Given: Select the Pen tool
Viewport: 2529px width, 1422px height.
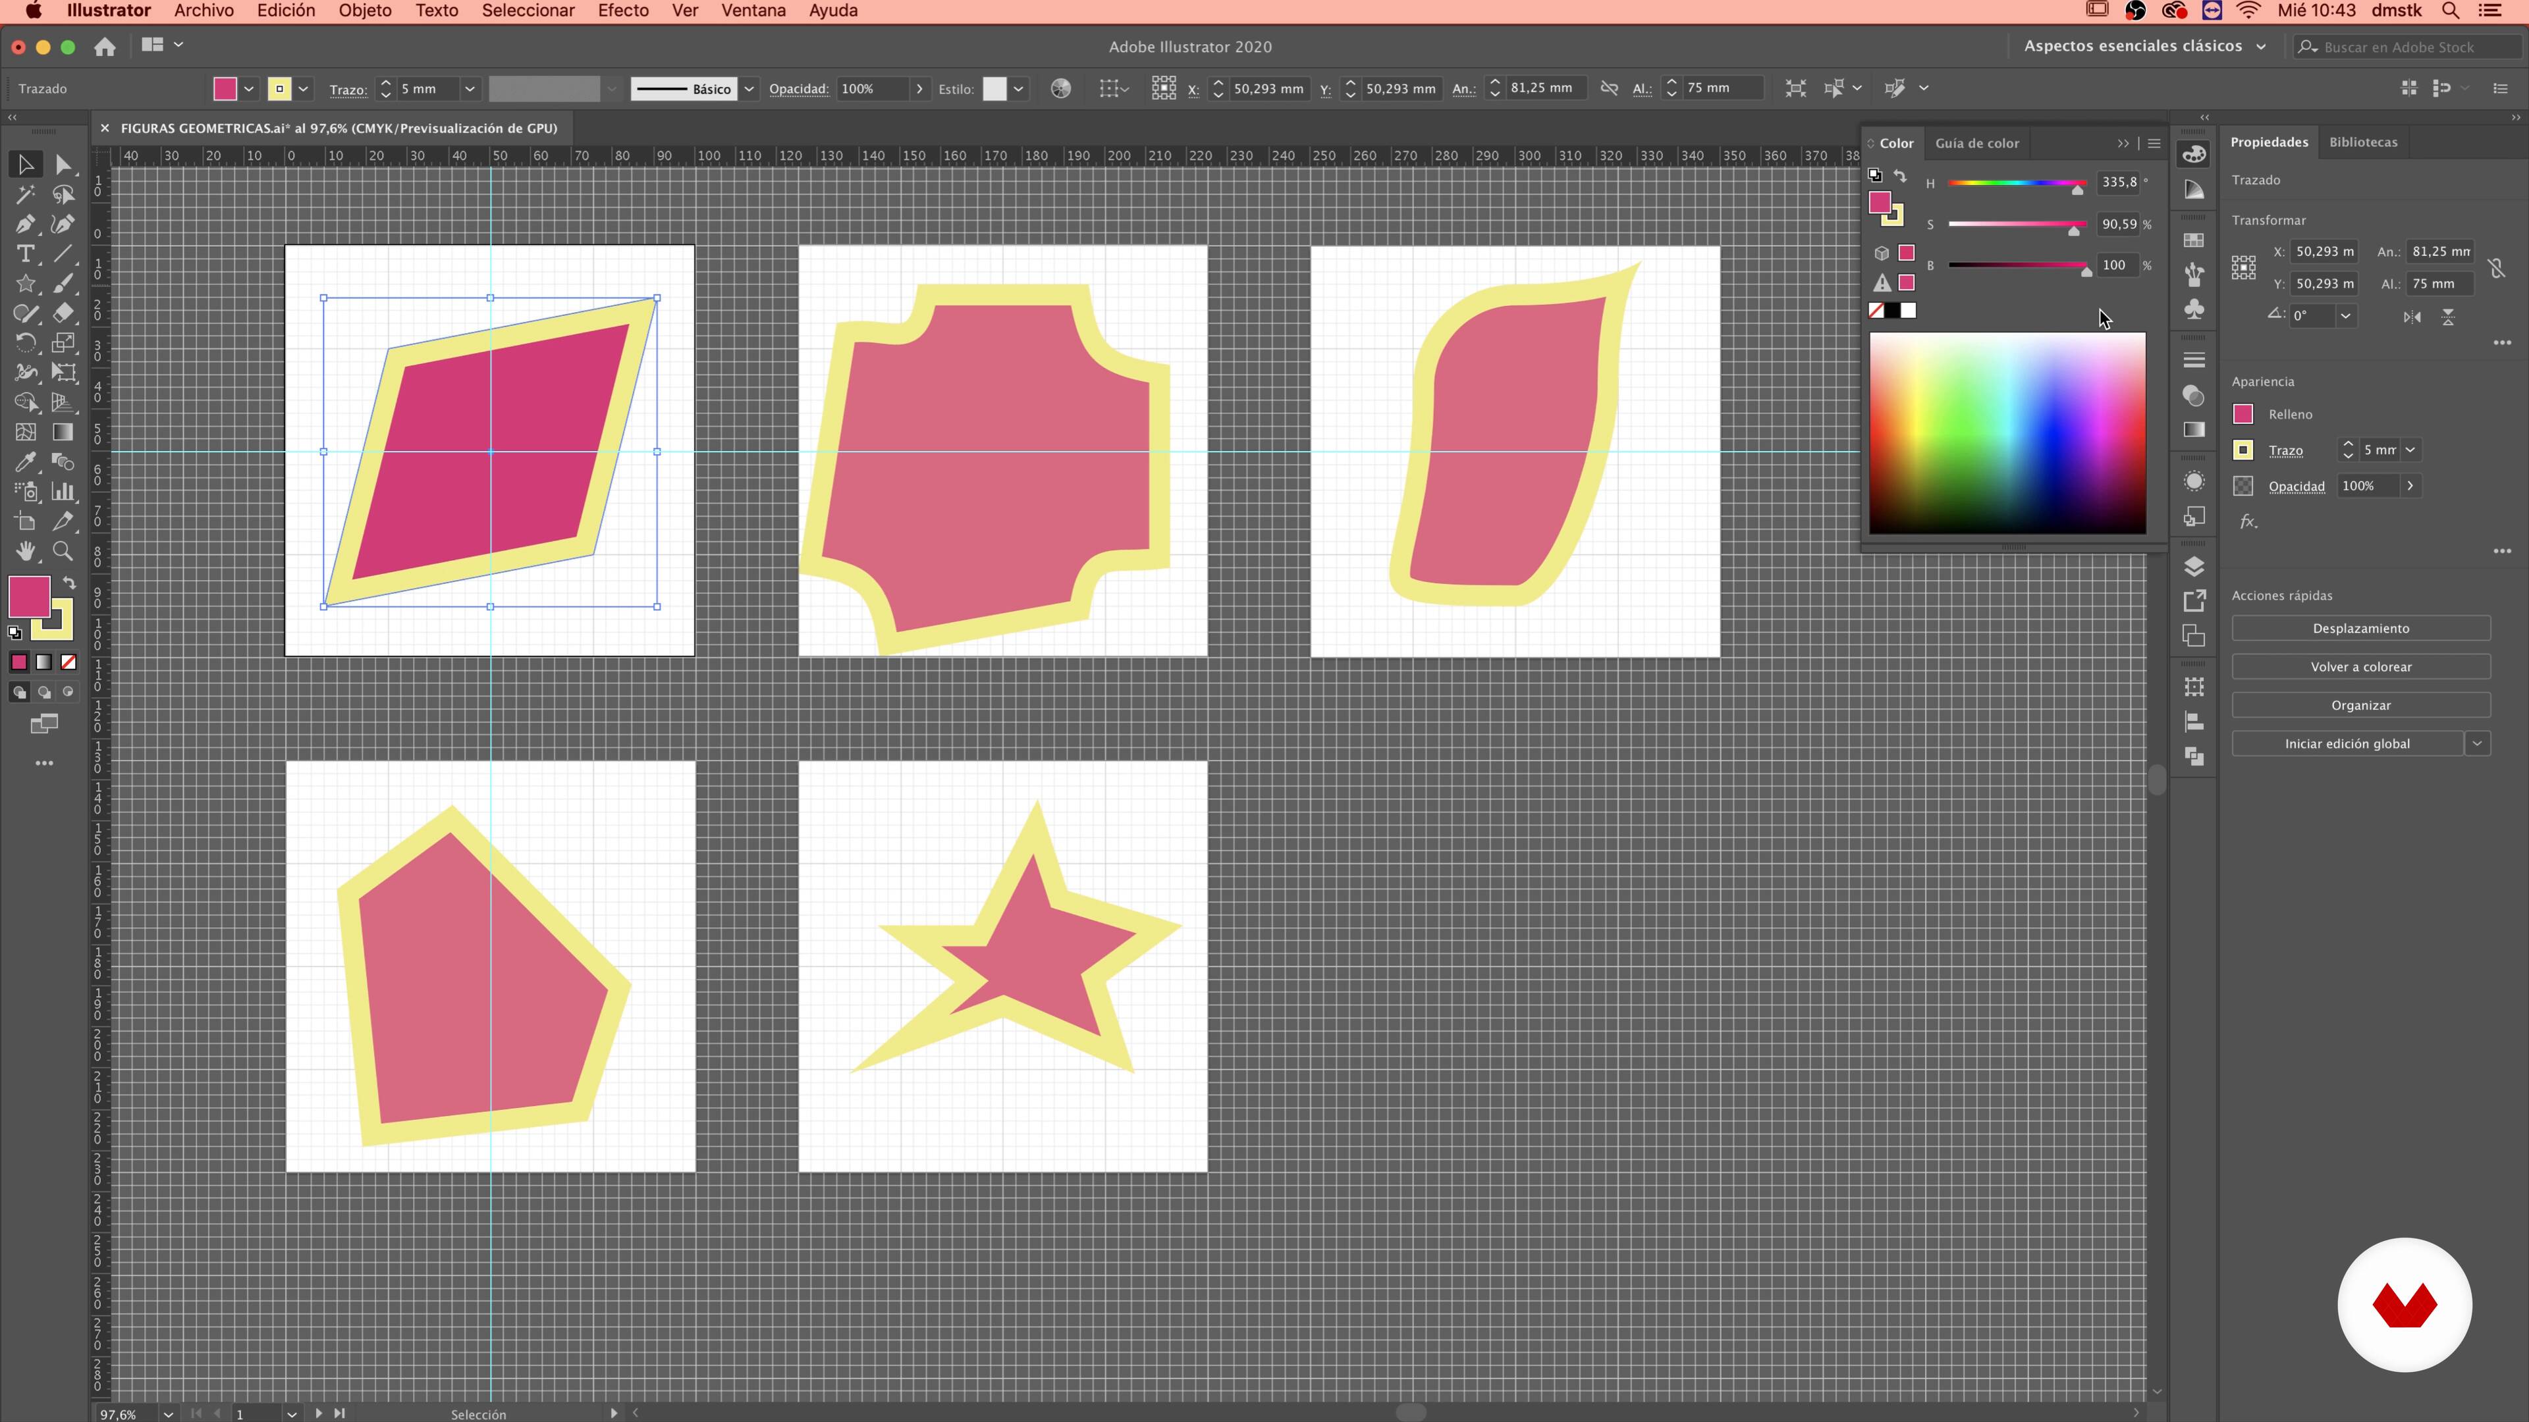Looking at the screenshot, I should (x=26, y=224).
